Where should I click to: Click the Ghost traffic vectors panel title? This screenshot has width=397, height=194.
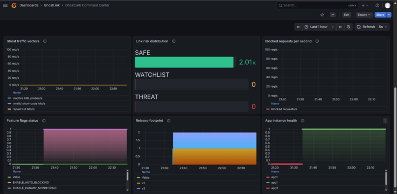point(23,41)
